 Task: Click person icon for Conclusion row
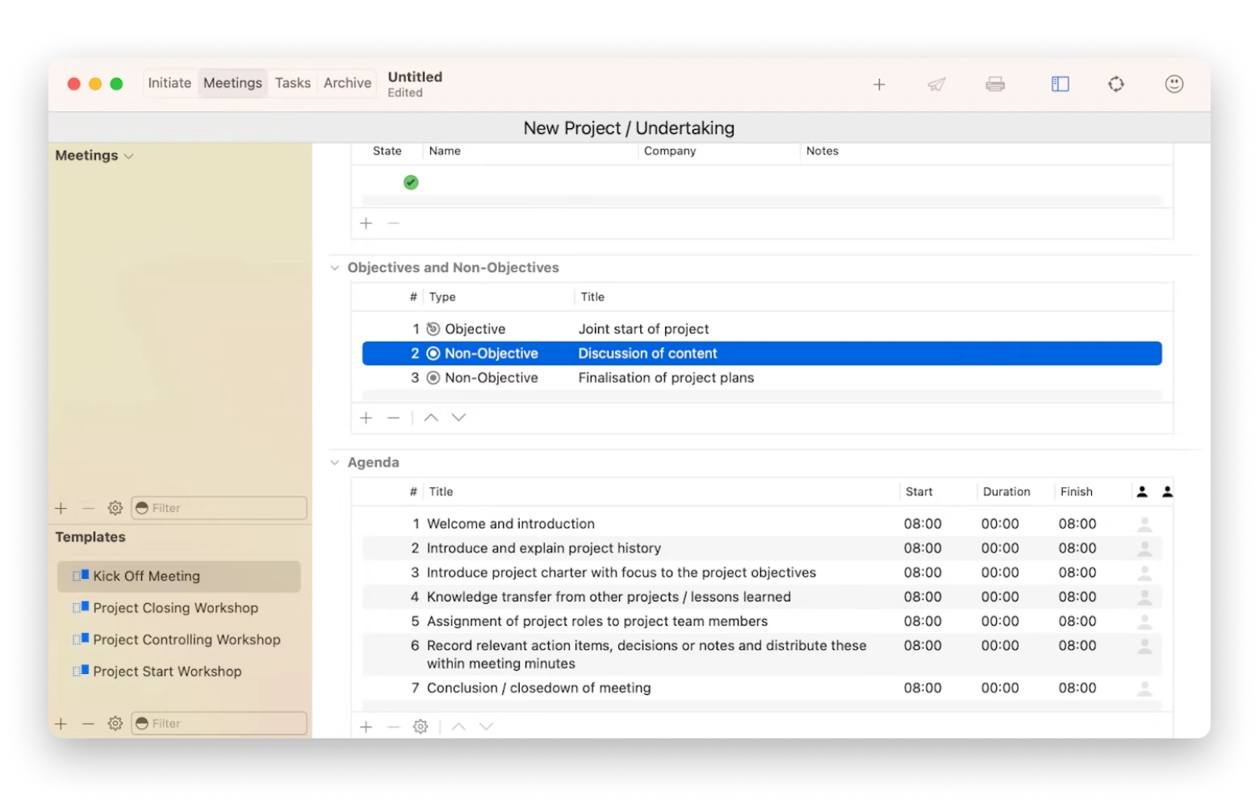pos(1144,689)
